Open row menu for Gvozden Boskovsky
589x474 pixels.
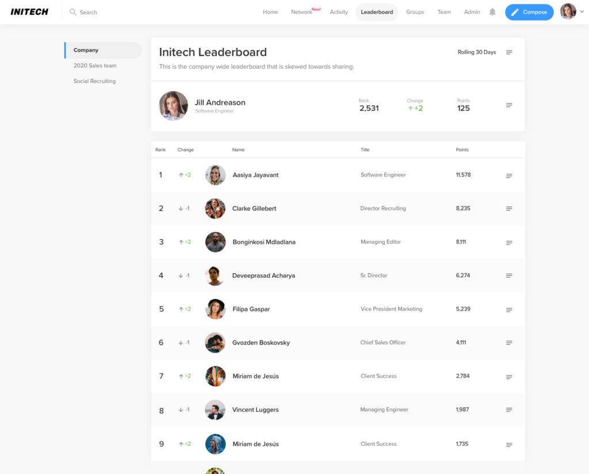click(509, 342)
